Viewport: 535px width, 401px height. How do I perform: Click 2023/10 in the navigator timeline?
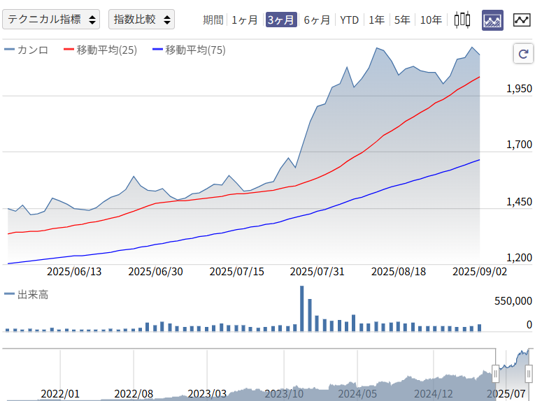point(284,394)
